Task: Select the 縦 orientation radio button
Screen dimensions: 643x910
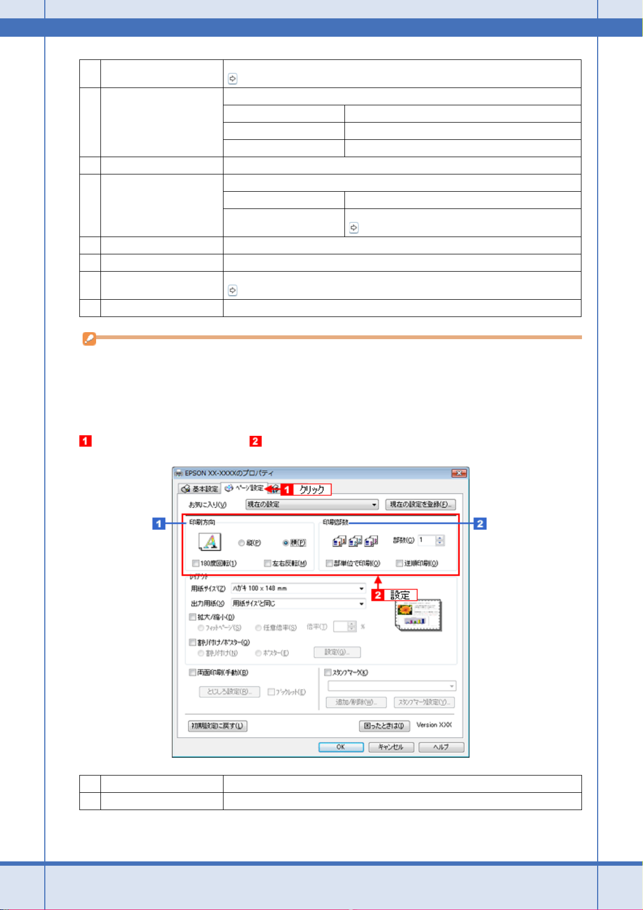Action: coord(242,543)
